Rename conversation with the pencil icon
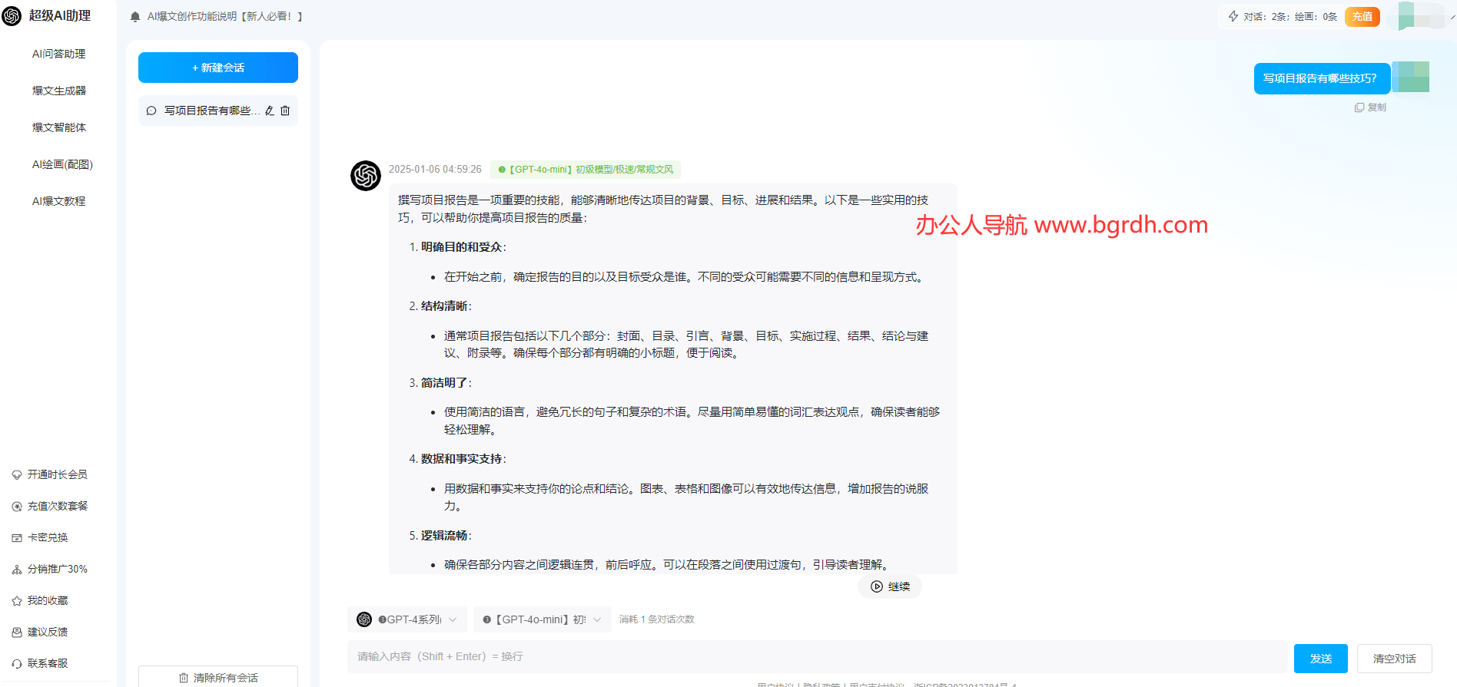This screenshot has width=1457, height=687. [x=270, y=111]
